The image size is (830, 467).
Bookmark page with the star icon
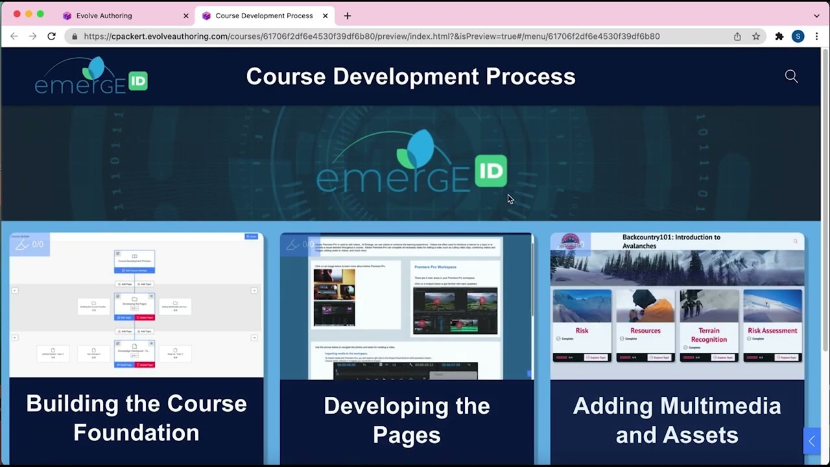(756, 36)
